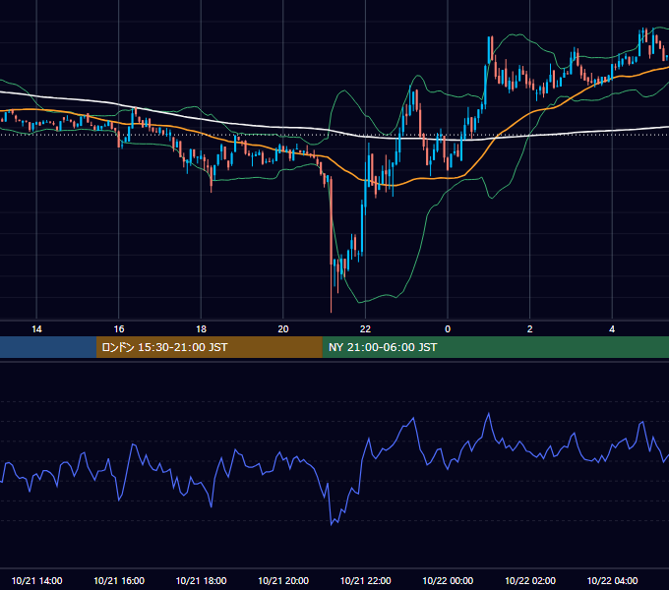The width and height of the screenshot is (669, 590).
Task: Click the blue session bar before London
Action: point(48,347)
